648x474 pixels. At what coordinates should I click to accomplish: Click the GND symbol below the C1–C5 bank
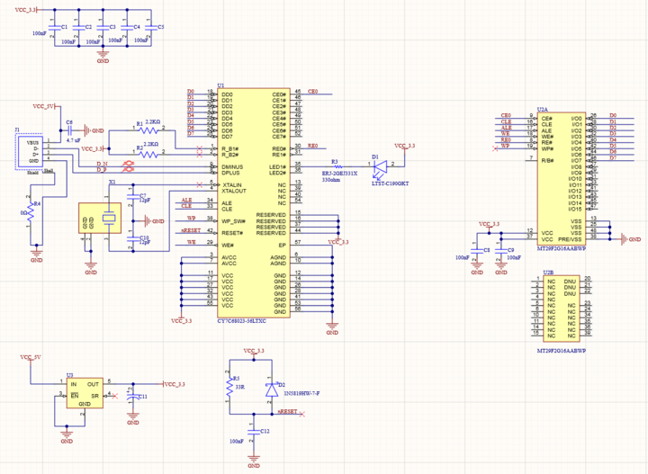pos(103,56)
